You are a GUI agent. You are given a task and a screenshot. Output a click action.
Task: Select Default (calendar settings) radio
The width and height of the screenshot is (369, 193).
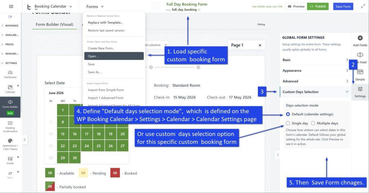pyautogui.click(x=288, y=114)
